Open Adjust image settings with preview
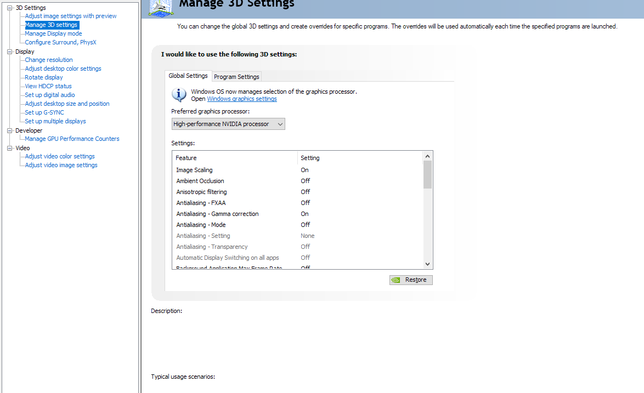 click(71, 16)
